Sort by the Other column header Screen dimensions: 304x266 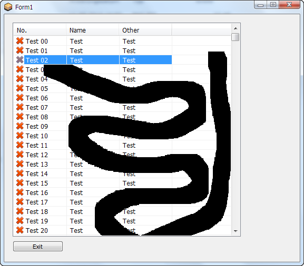tap(145, 30)
